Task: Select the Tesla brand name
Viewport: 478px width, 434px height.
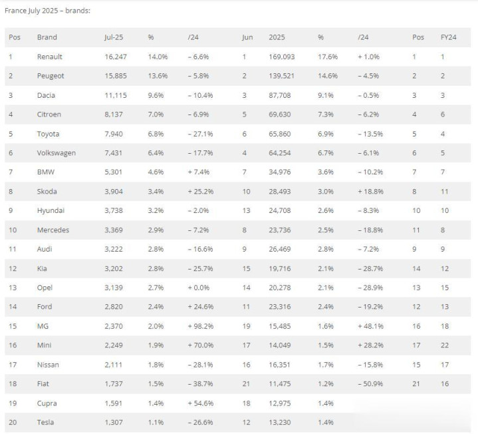Action: coord(45,423)
